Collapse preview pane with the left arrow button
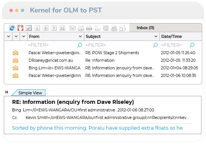Image resolution: width=206 pixels, height=144 pixels. point(6,92)
